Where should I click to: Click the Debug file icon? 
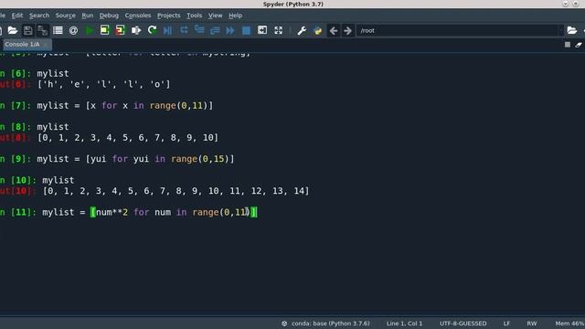pyautogui.click(x=167, y=30)
